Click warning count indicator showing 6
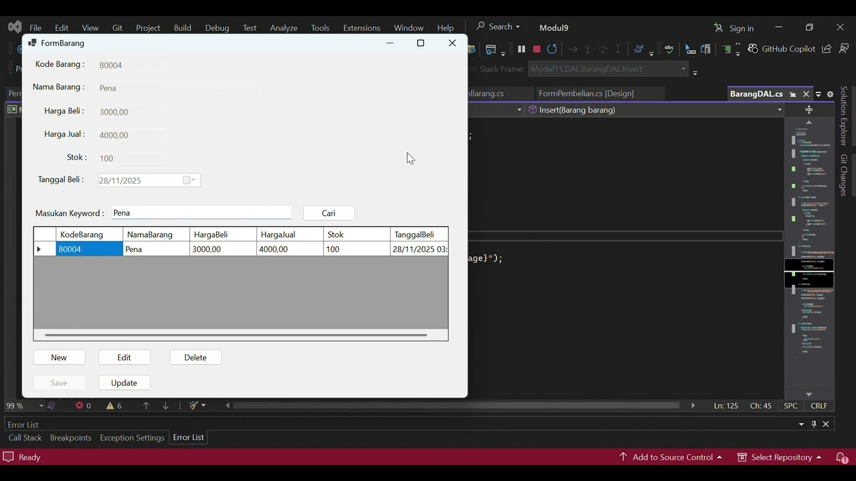 [x=114, y=406]
